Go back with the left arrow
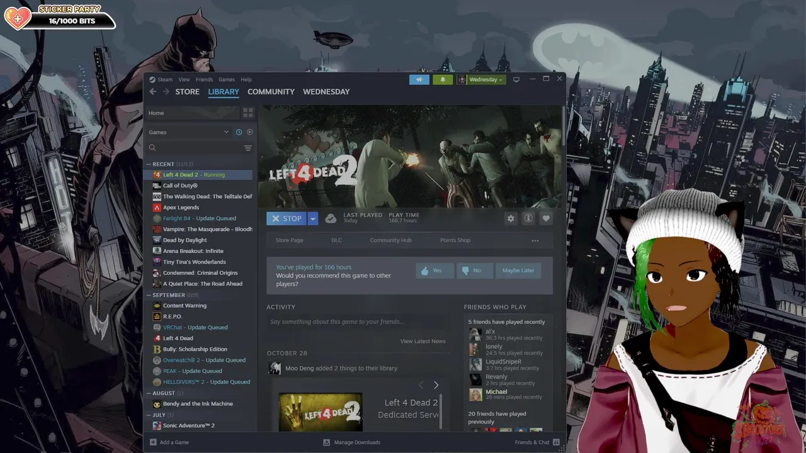This screenshot has height=453, width=806. [x=152, y=92]
